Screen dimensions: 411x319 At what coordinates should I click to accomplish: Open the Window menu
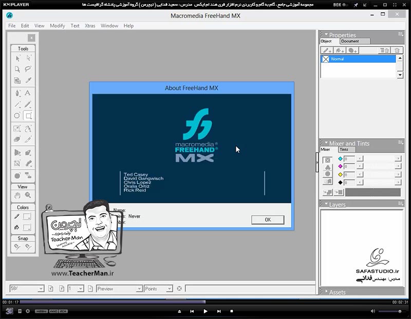click(x=109, y=26)
